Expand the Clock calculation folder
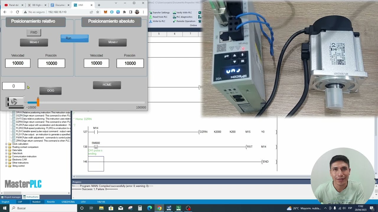 (6, 144)
